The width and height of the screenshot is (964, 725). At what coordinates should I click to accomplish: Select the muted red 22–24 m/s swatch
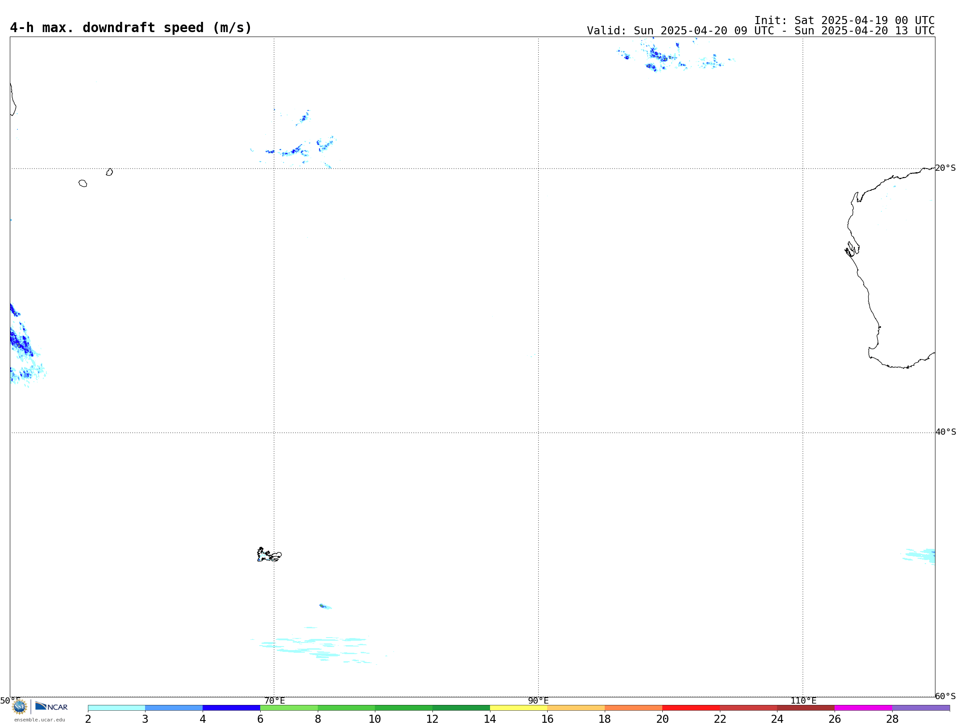[x=748, y=708]
